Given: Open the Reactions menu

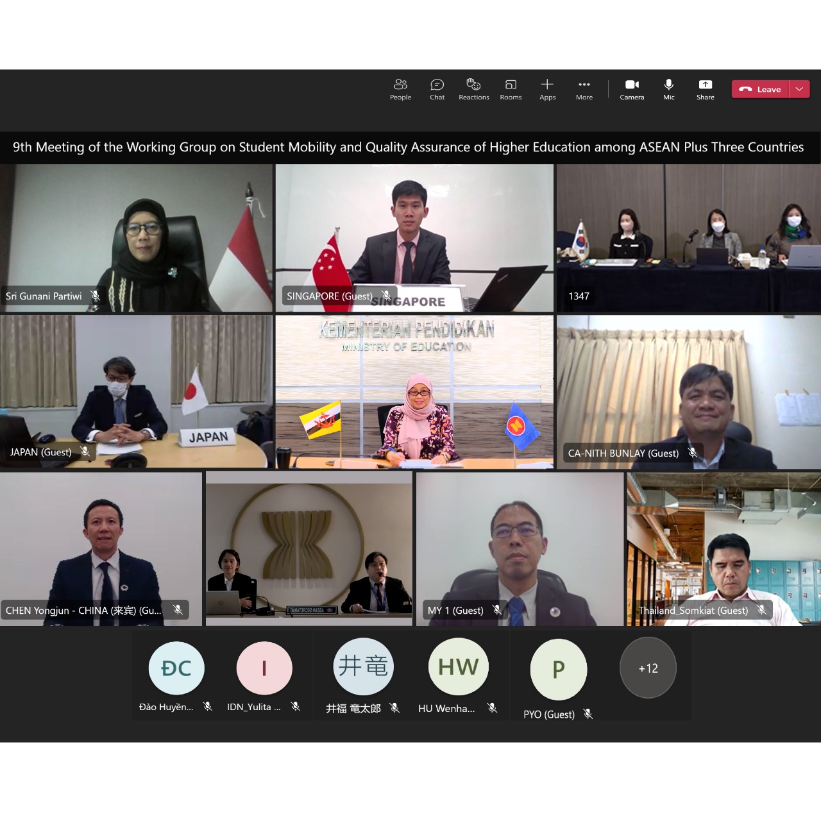Looking at the screenshot, I should click(x=473, y=89).
